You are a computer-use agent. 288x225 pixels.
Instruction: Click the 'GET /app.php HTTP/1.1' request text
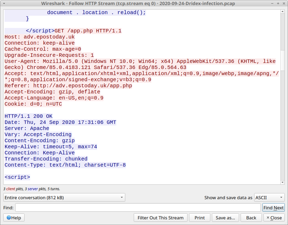click(x=88, y=31)
